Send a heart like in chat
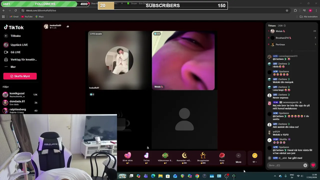The image size is (320, 180). coord(313,165)
